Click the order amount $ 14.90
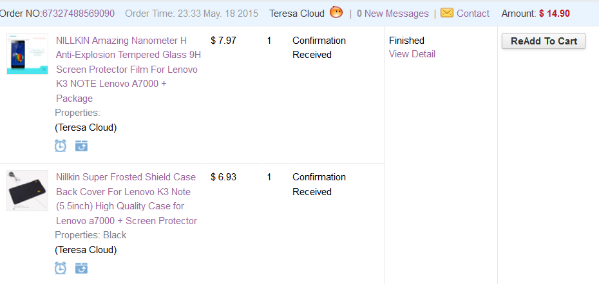Screen dimensions: 599x284 (x=555, y=14)
